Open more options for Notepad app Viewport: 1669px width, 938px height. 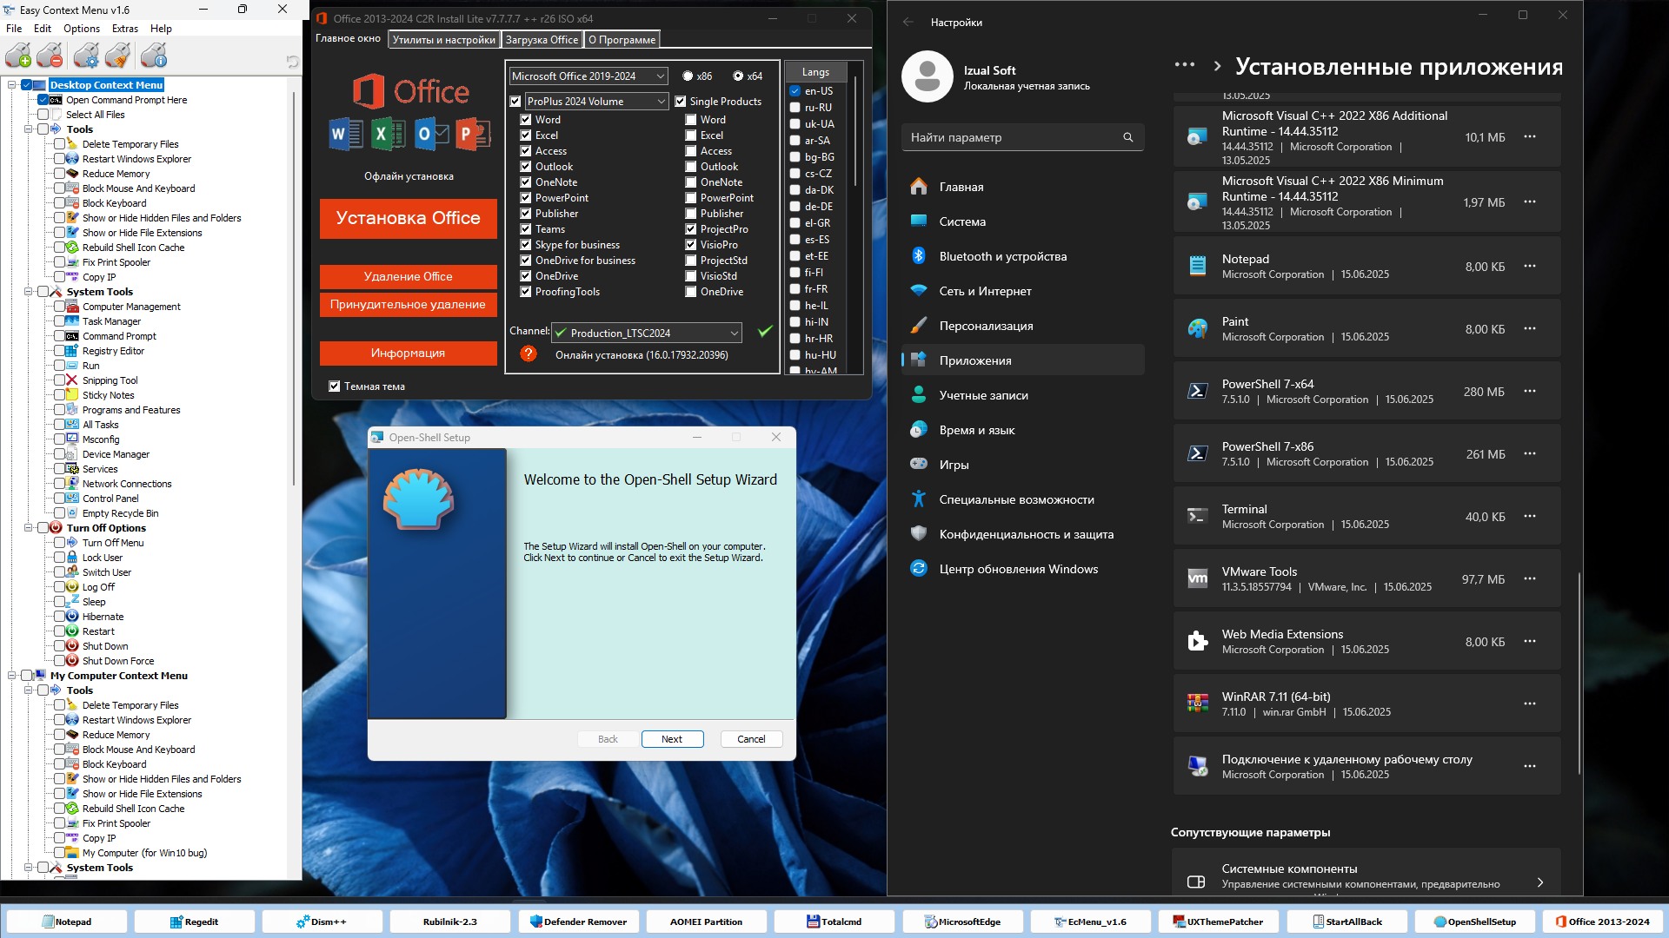coord(1530,266)
